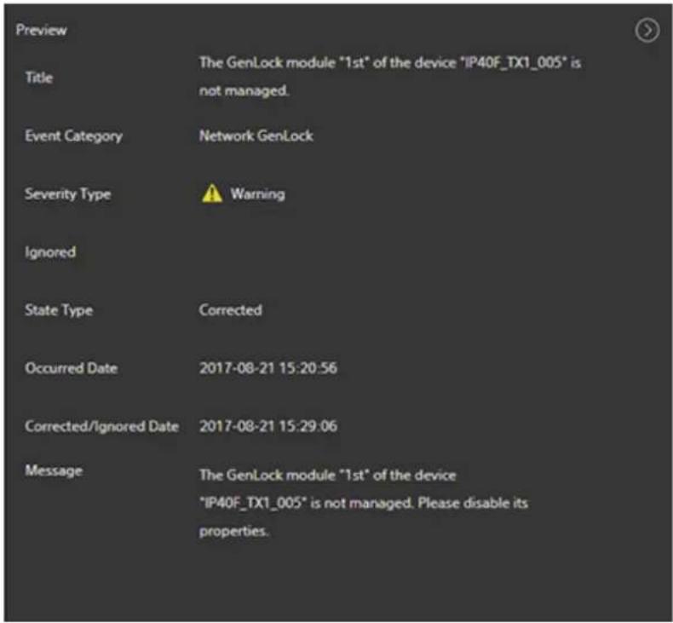Select the message's first line about GenLock module
This screenshot has width=673, height=623.
[x=327, y=475]
